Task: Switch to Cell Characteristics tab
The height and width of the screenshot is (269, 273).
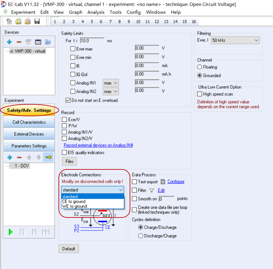Action: [29, 122]
